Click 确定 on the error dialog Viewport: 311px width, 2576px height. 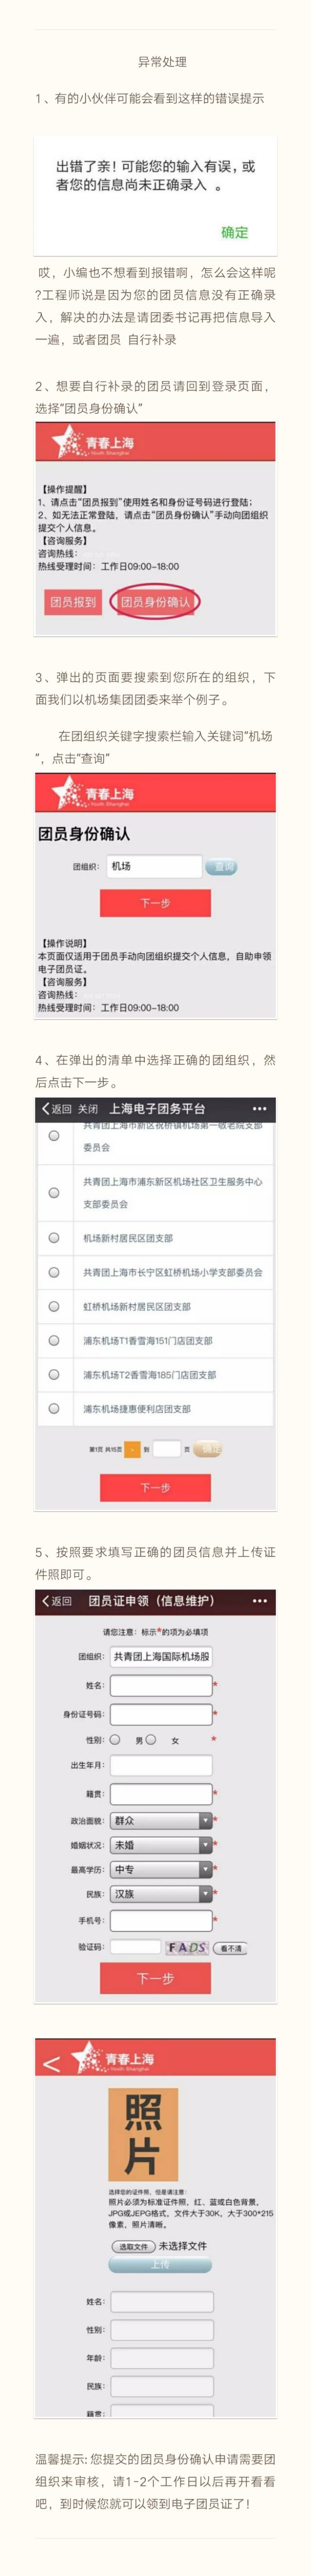234,232
